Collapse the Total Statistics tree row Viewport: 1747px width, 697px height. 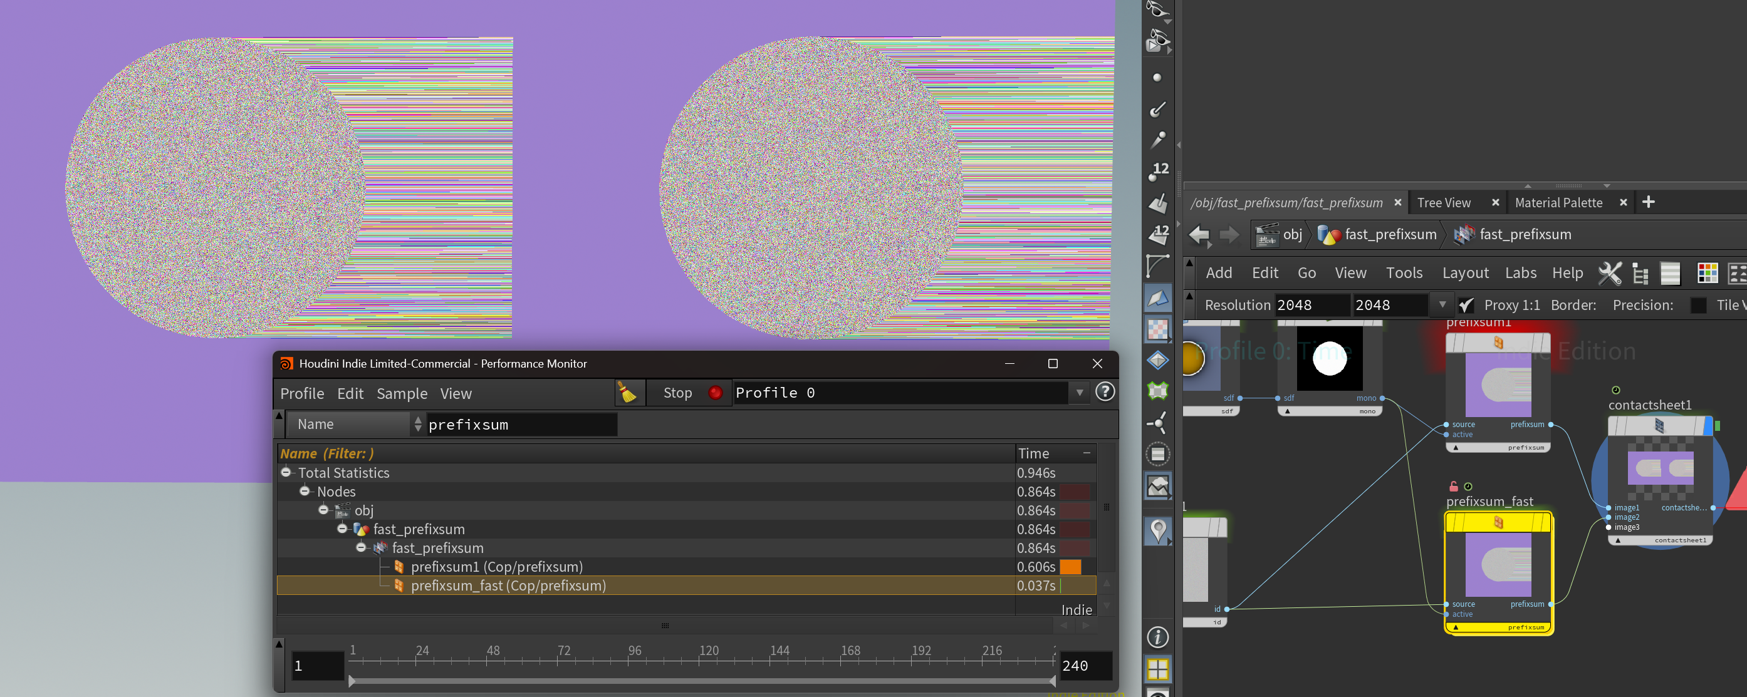pos(286,473)
